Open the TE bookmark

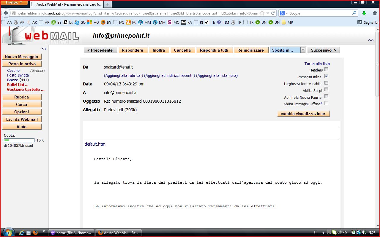(x=210, y=22)
